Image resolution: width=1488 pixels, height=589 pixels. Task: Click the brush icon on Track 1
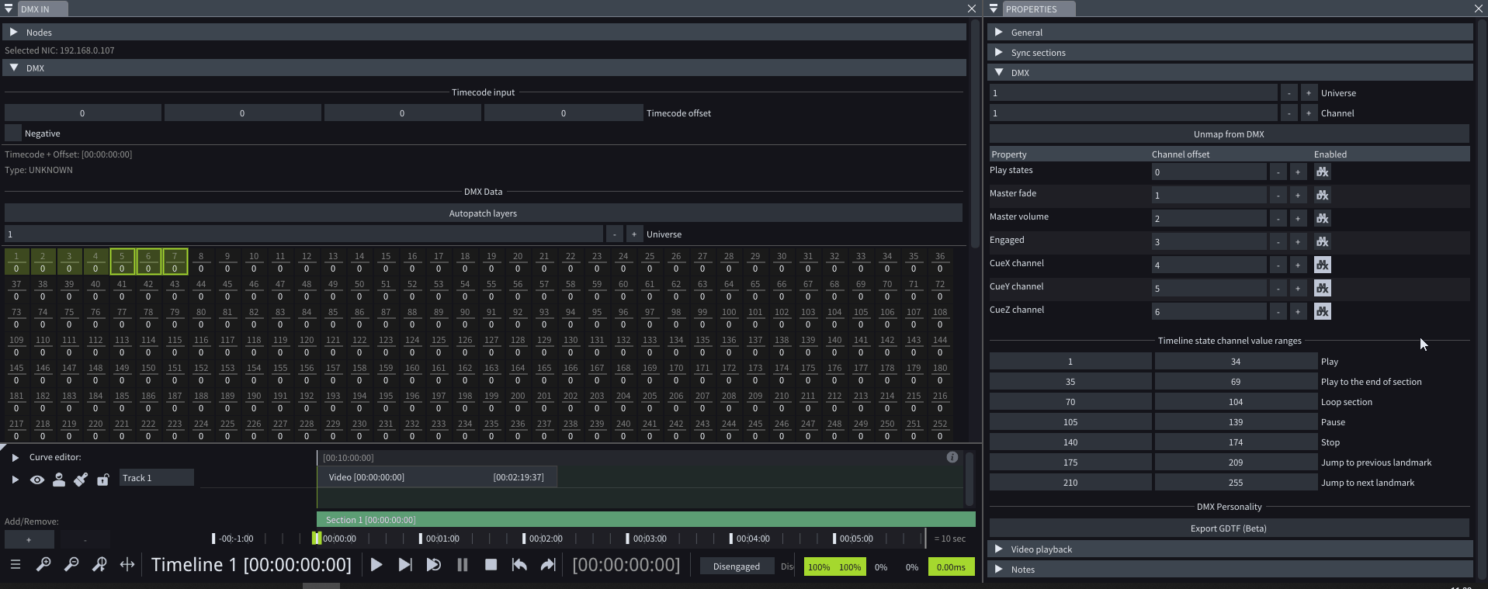coord(81,480)
